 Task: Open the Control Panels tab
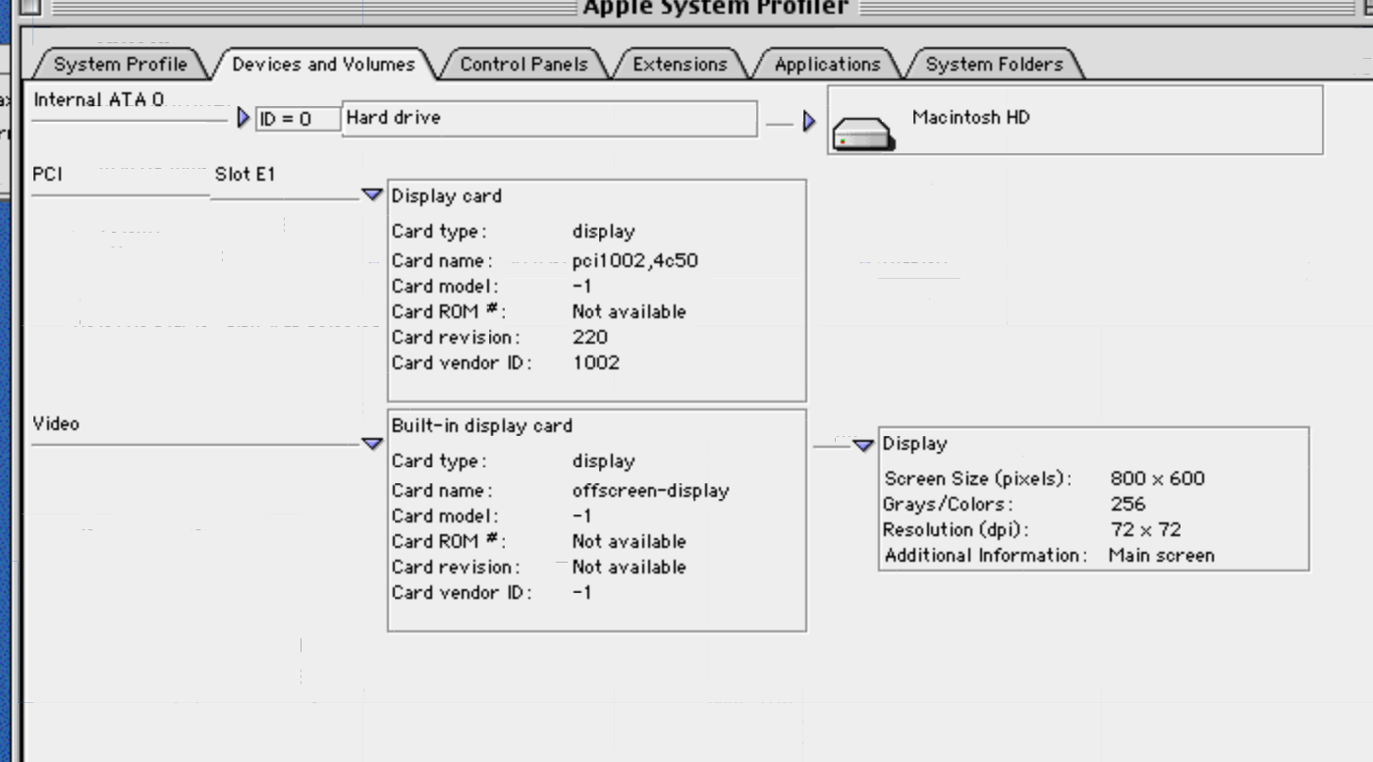click(523, 65)
